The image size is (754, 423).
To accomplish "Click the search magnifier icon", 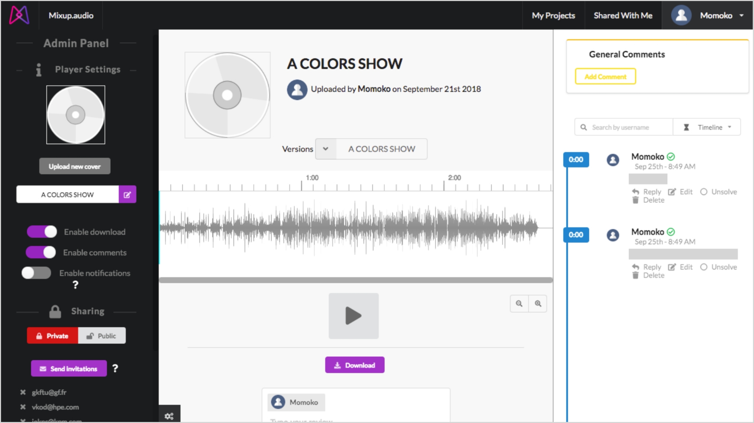I will [583, 127].
